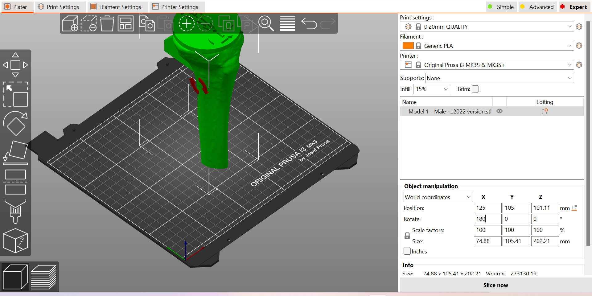Click the Delete (trash) toolbar icon
This screenshot has height=296, width=592.
click(107, 23)
